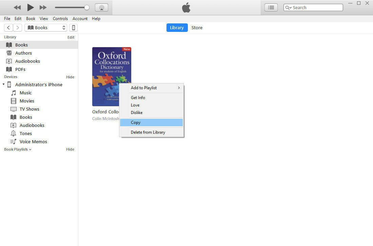Screen dimensions: 373x246
Task: Click the TV Shows screen icon
Action: pos(14,109)
